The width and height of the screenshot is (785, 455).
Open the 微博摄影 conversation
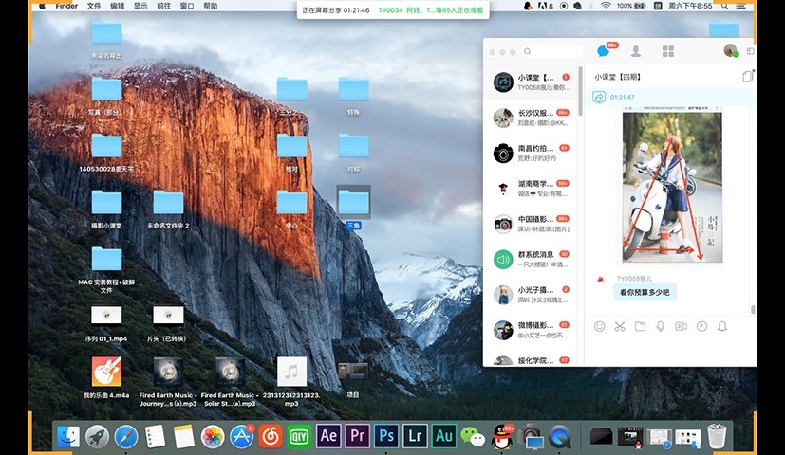tap(531, 330)
